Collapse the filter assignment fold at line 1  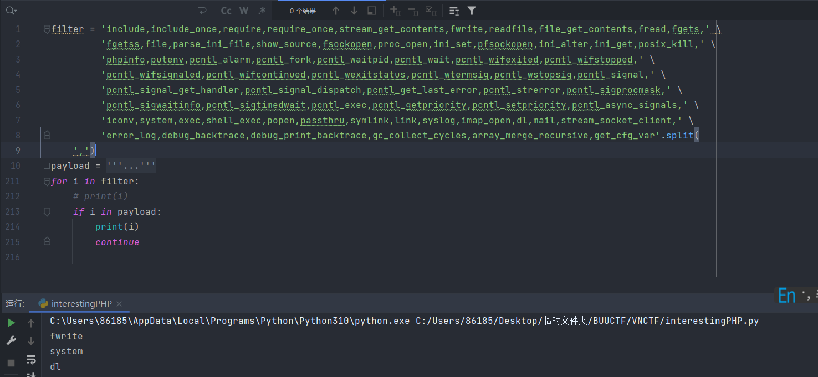coord(47,29)
